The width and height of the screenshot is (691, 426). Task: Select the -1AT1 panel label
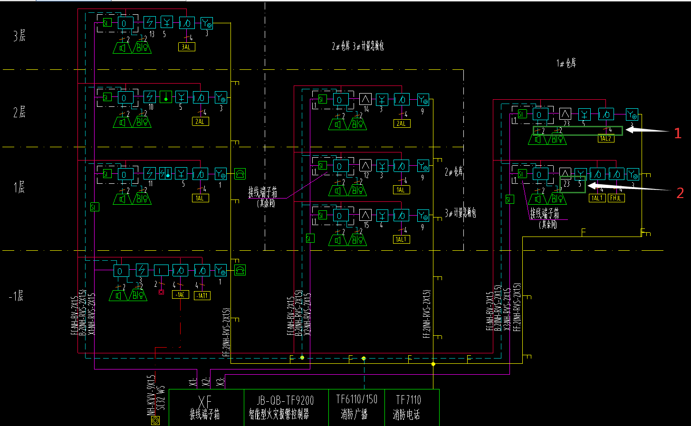coord(202,295)
